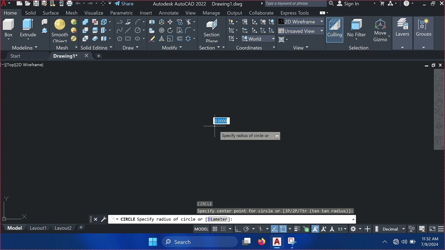445x250 pixels.
Task: Toggle snap mode in status bar
Action: (223, 229)
